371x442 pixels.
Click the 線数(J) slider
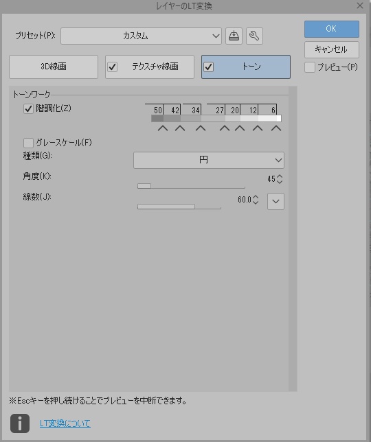179,207
